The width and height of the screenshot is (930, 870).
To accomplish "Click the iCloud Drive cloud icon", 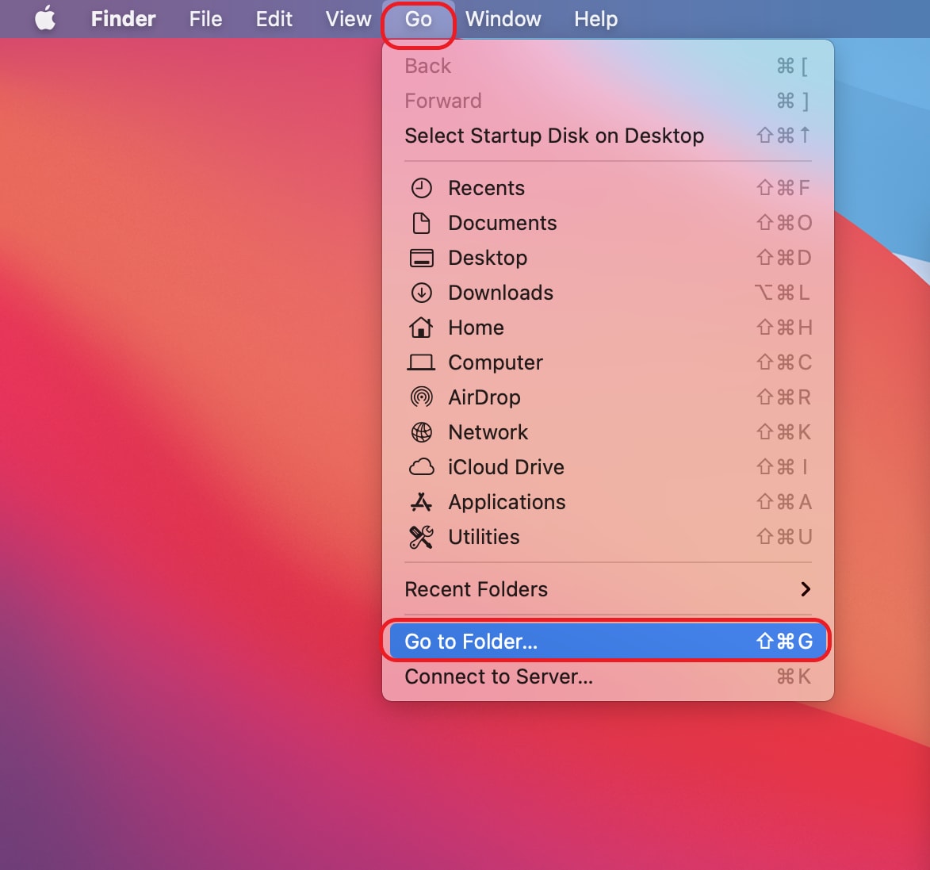I will [421, 467].
